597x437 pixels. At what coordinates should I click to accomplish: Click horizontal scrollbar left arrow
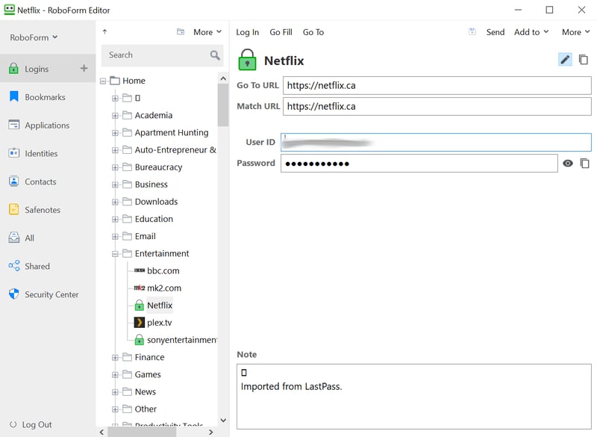click(x=101, y=432)
